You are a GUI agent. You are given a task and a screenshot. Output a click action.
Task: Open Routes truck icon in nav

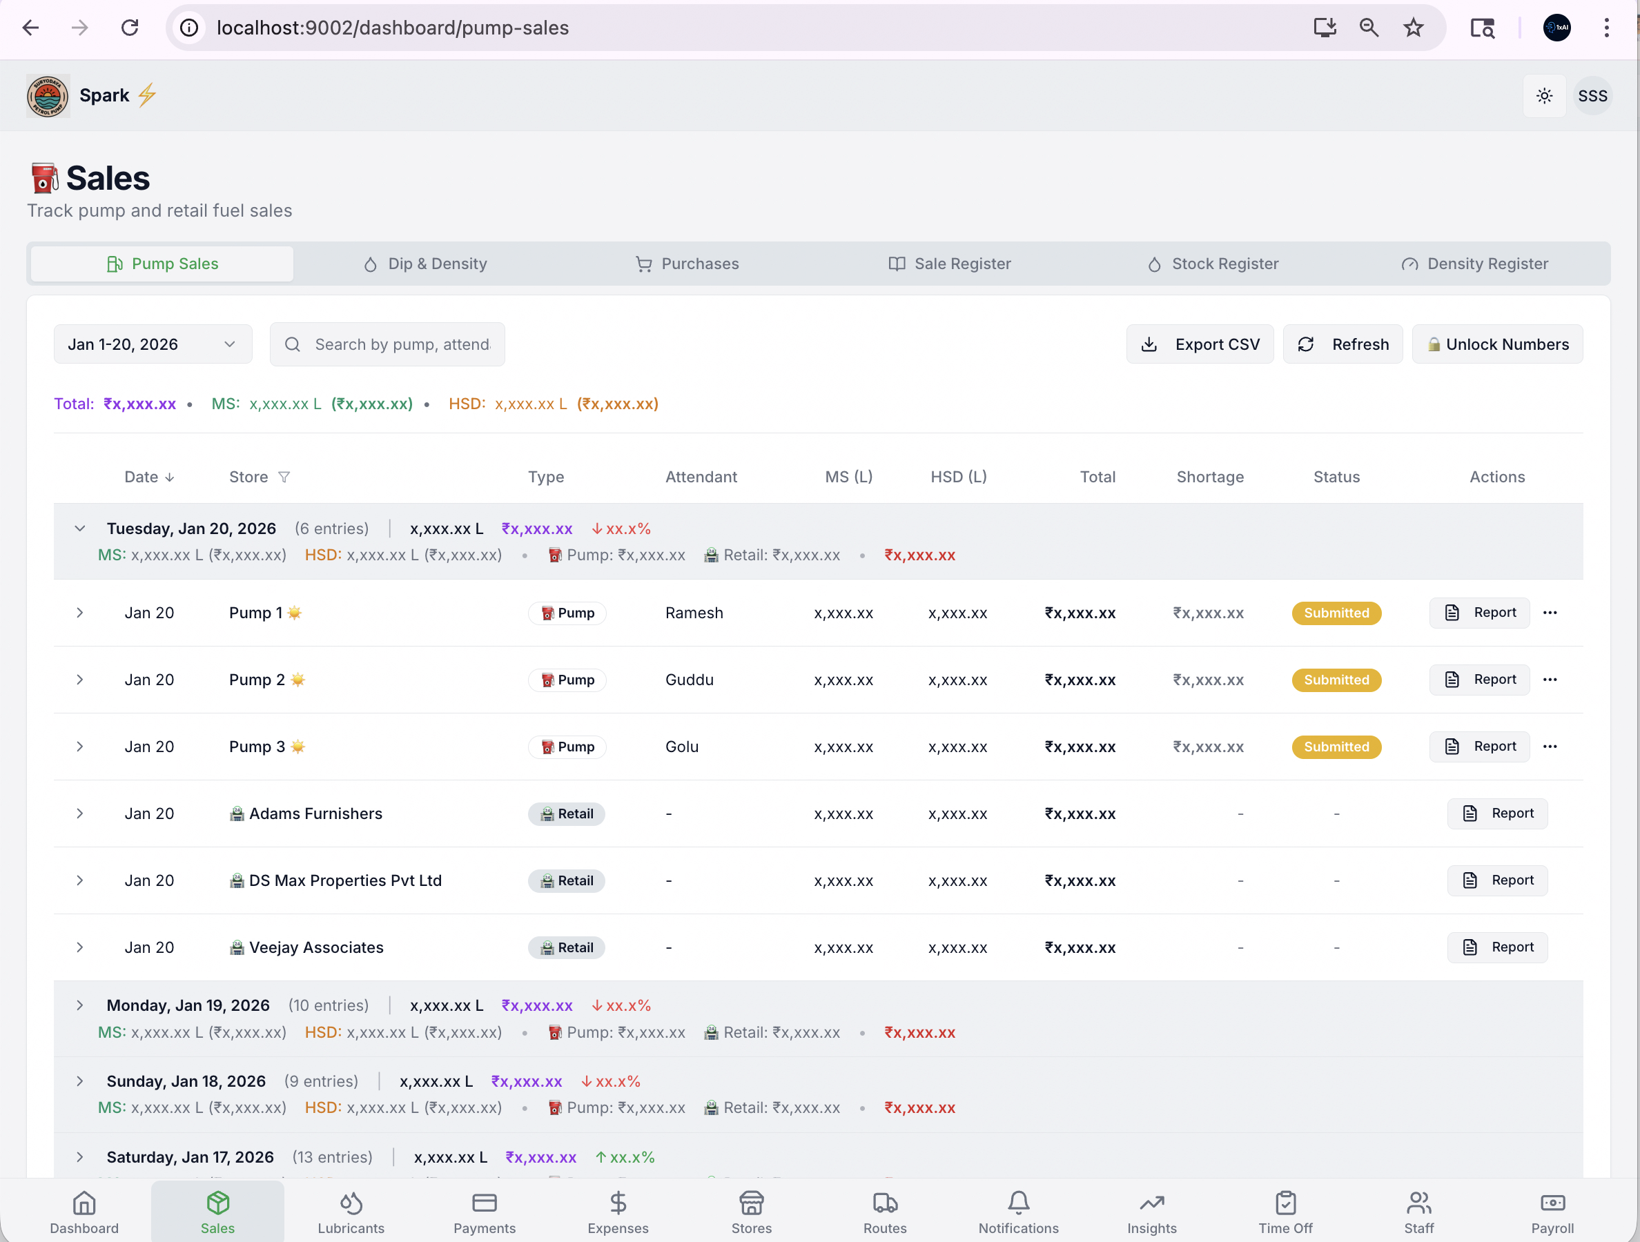click(884, 1212)
